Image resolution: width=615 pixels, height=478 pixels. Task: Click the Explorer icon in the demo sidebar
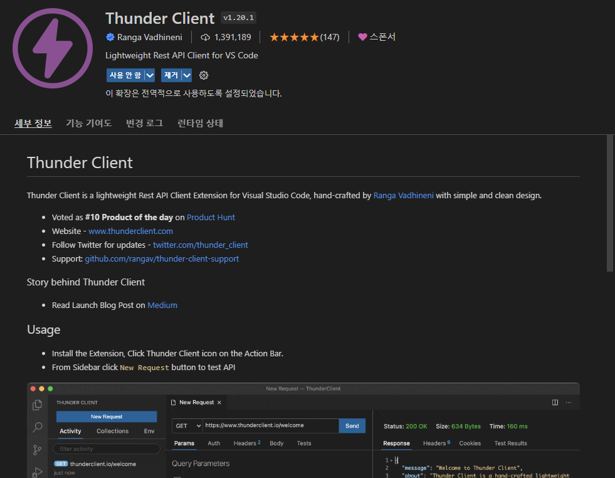click(x=37, y=405)
